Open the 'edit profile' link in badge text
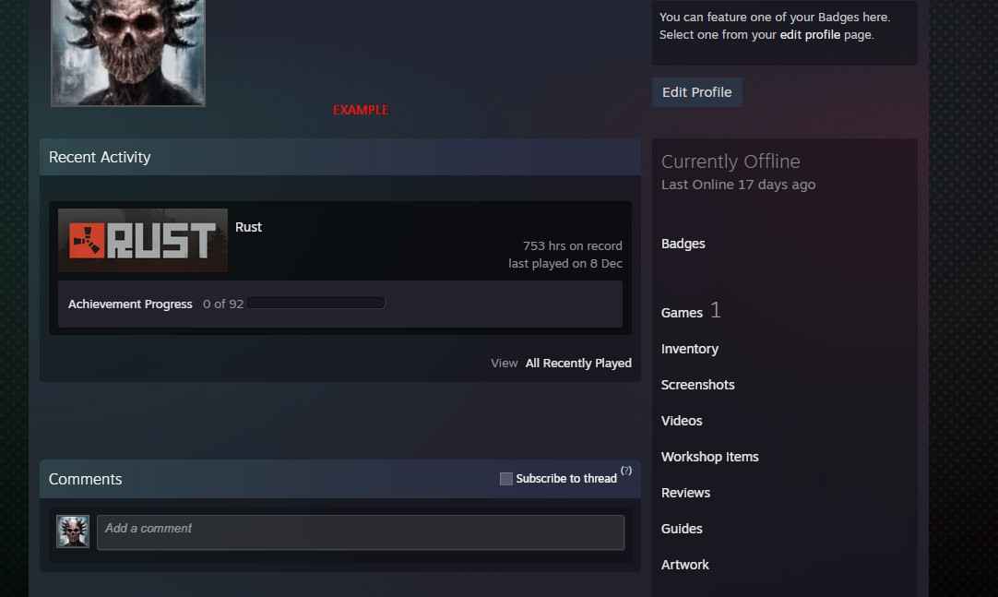 pos(810,35)
